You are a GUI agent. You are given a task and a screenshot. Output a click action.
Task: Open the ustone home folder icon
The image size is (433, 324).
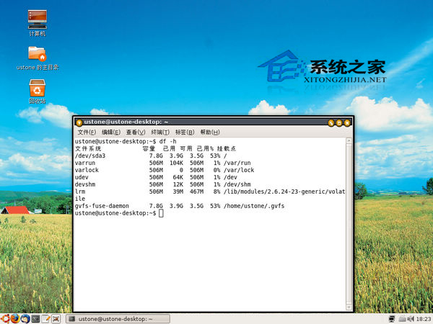(x=38, y=54)
